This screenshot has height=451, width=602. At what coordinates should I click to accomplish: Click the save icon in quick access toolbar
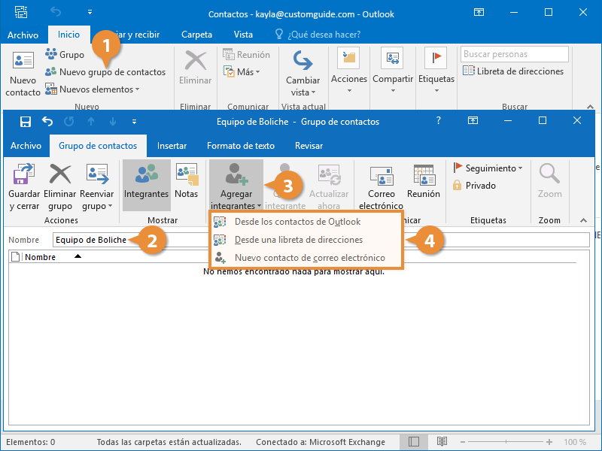coord(26,121)
